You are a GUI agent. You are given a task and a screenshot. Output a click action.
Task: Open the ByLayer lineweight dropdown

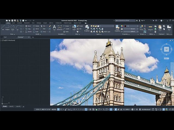[x=138, y=29]
